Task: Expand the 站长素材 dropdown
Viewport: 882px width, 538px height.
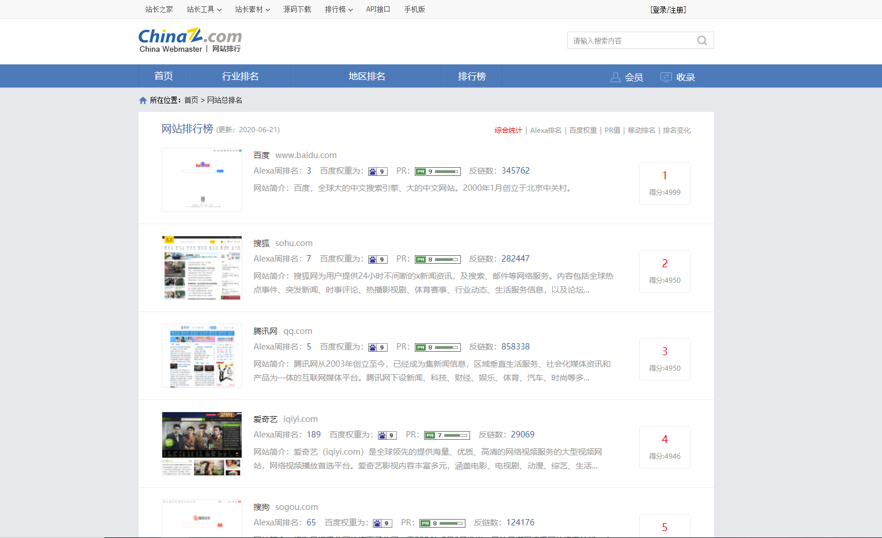Action: pyautogui.click(x=253, y=9)
